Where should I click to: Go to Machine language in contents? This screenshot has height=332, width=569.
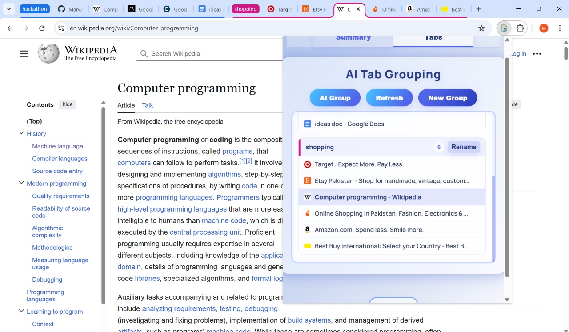pos(57,146)
